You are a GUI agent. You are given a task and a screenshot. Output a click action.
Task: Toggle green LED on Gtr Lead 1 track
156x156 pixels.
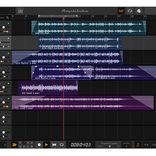tap(9, 83)
